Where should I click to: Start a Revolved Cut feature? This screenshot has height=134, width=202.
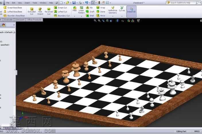pyautogui.click(x=48, y=11)
